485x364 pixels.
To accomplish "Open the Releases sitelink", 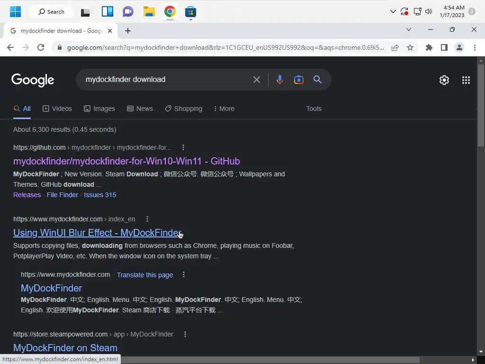I will 27,195.
